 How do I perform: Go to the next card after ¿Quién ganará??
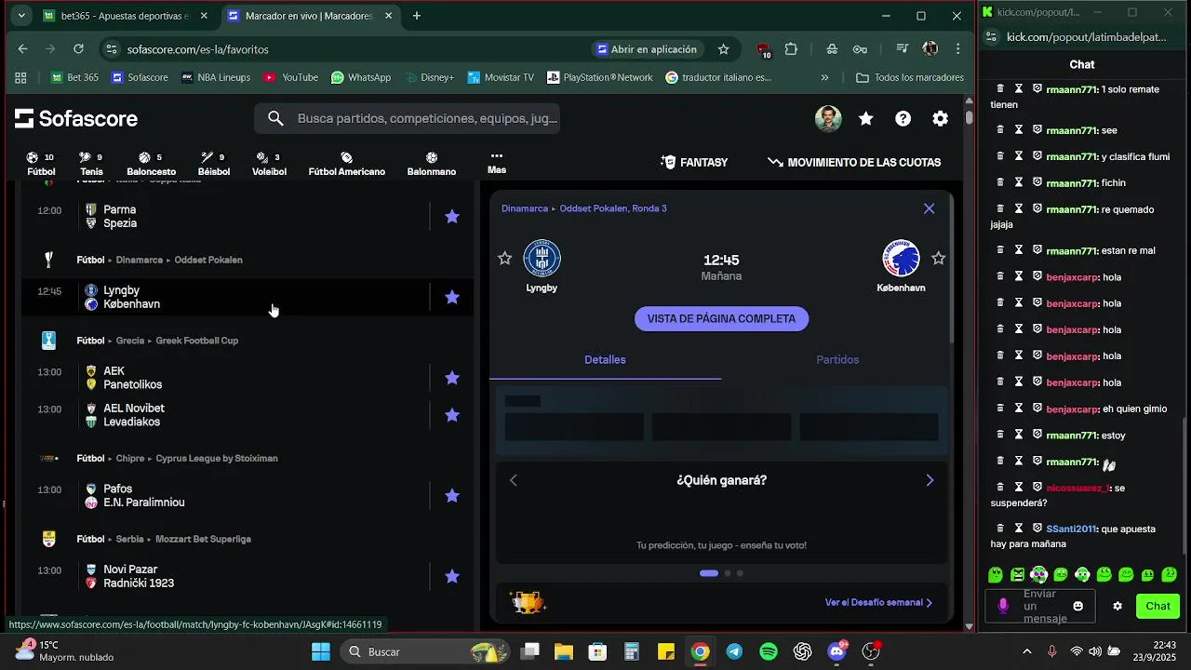tap(930, 480)
